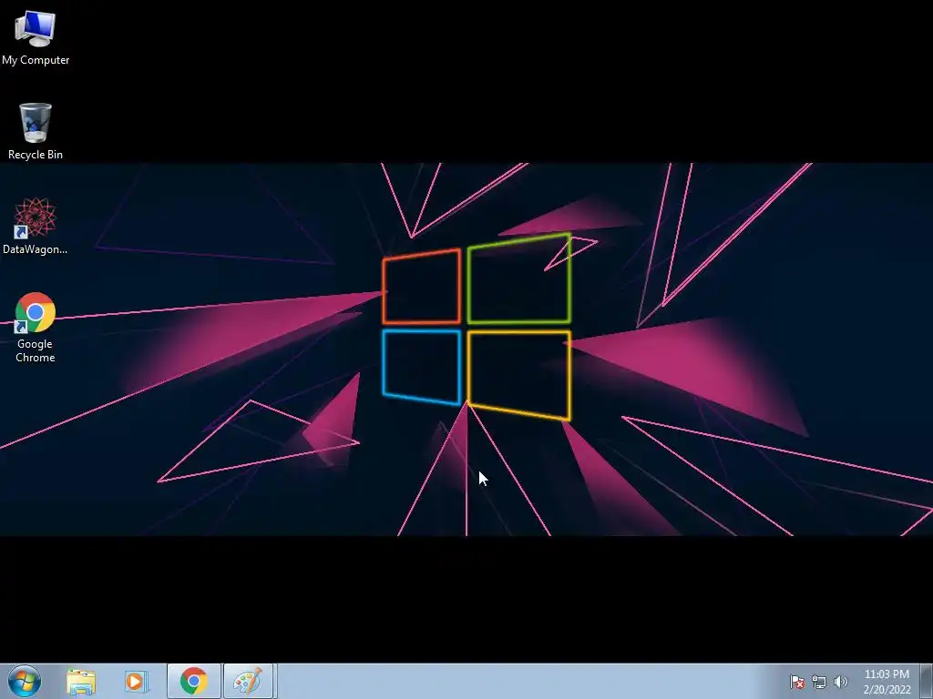Open Action Center flag tray icon
This screenshot has height=699, width=933.
[x=796, y=682]
